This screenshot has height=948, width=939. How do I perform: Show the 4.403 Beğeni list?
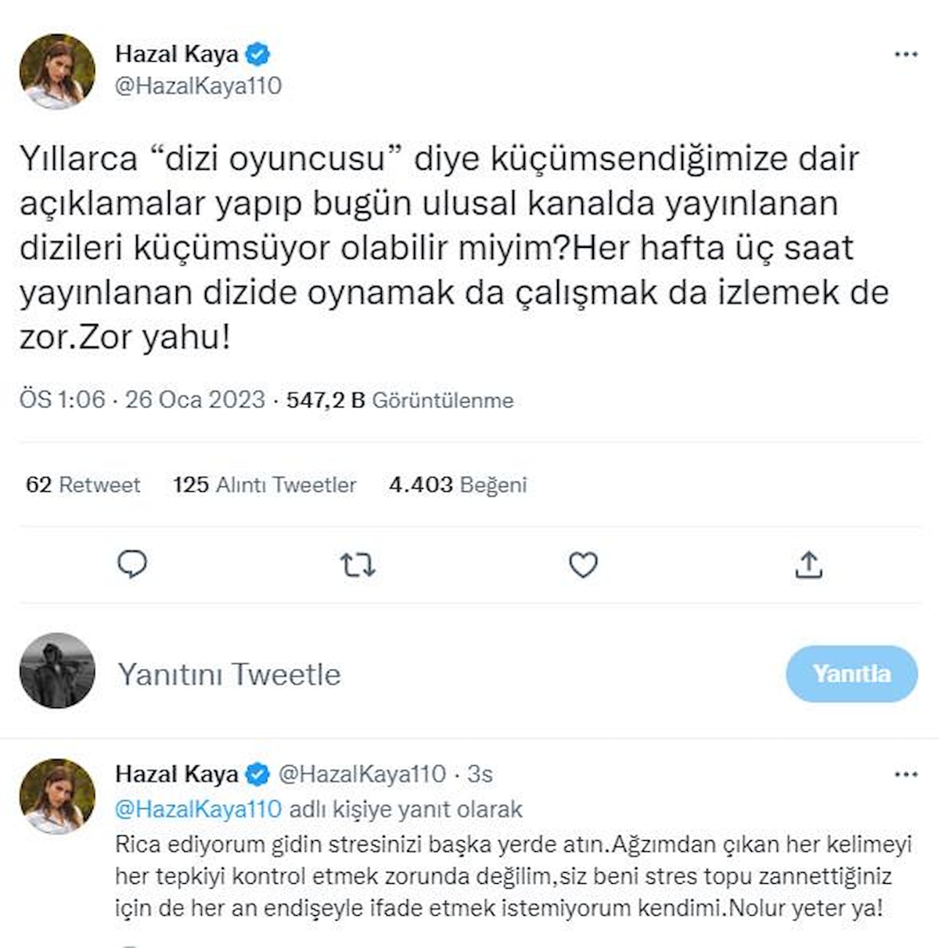point(458,485)
